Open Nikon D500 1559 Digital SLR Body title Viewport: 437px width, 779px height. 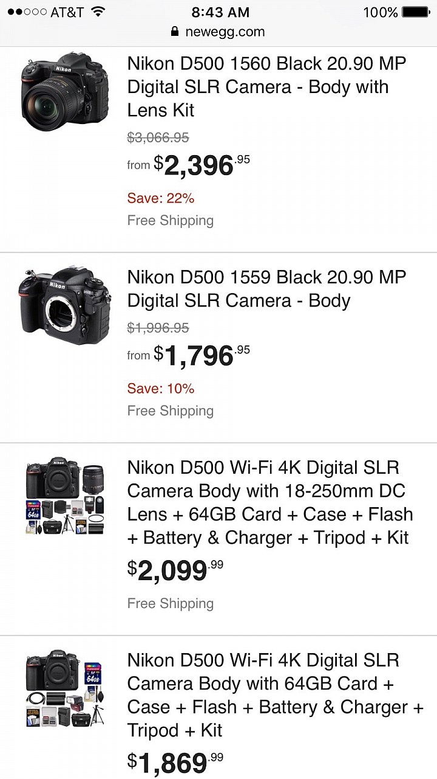pos(266,289)
